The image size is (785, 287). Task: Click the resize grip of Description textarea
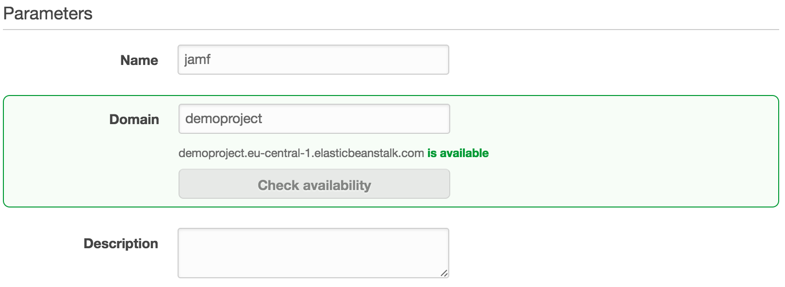click(x=444, y=273)
